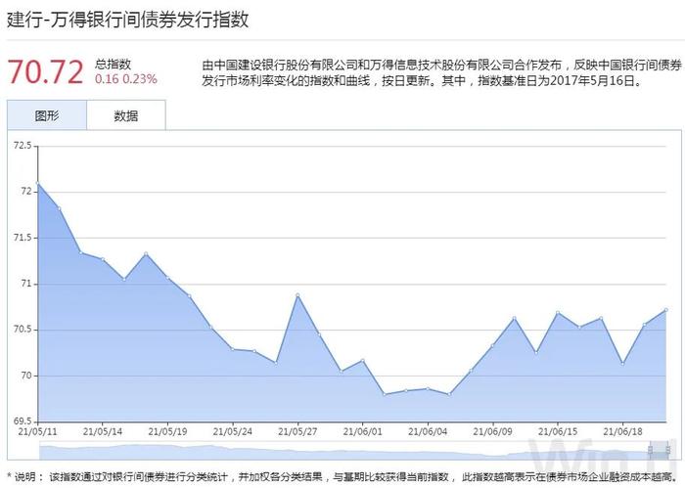The height and width of the screenshot is (488, 685).
Task: Switch to the 图形 tab
Action: click(47, 115)
